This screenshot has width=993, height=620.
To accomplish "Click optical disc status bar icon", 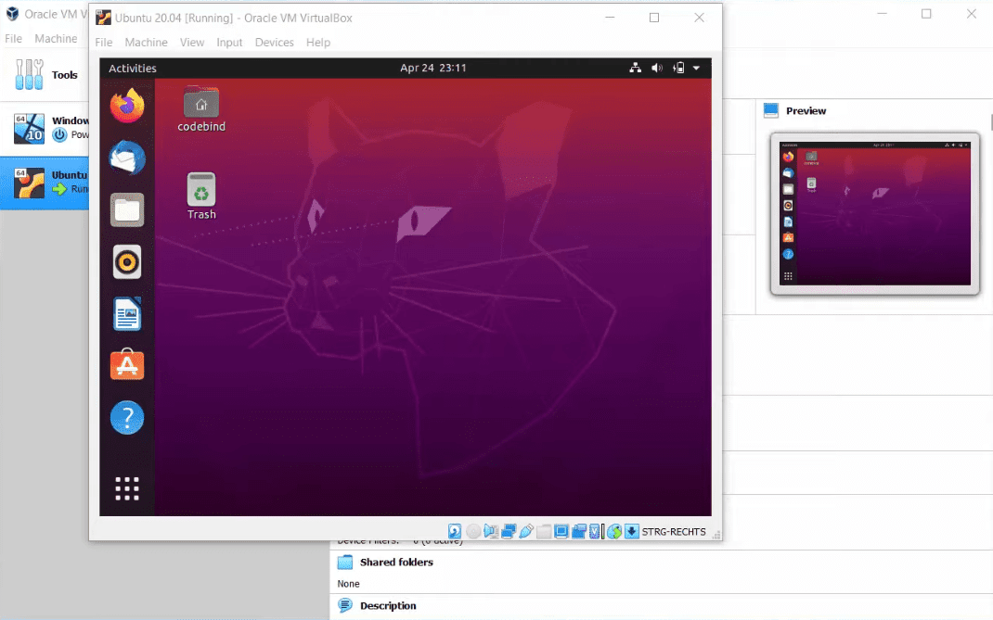I will pos(473,531).
